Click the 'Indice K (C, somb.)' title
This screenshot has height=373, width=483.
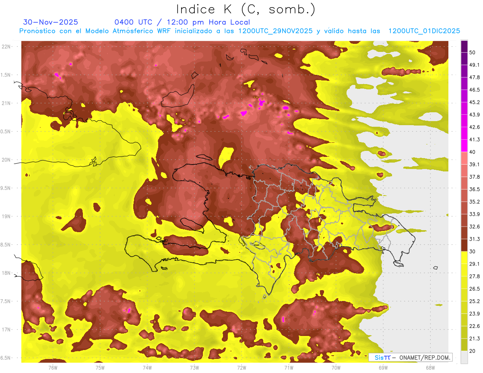246,9
